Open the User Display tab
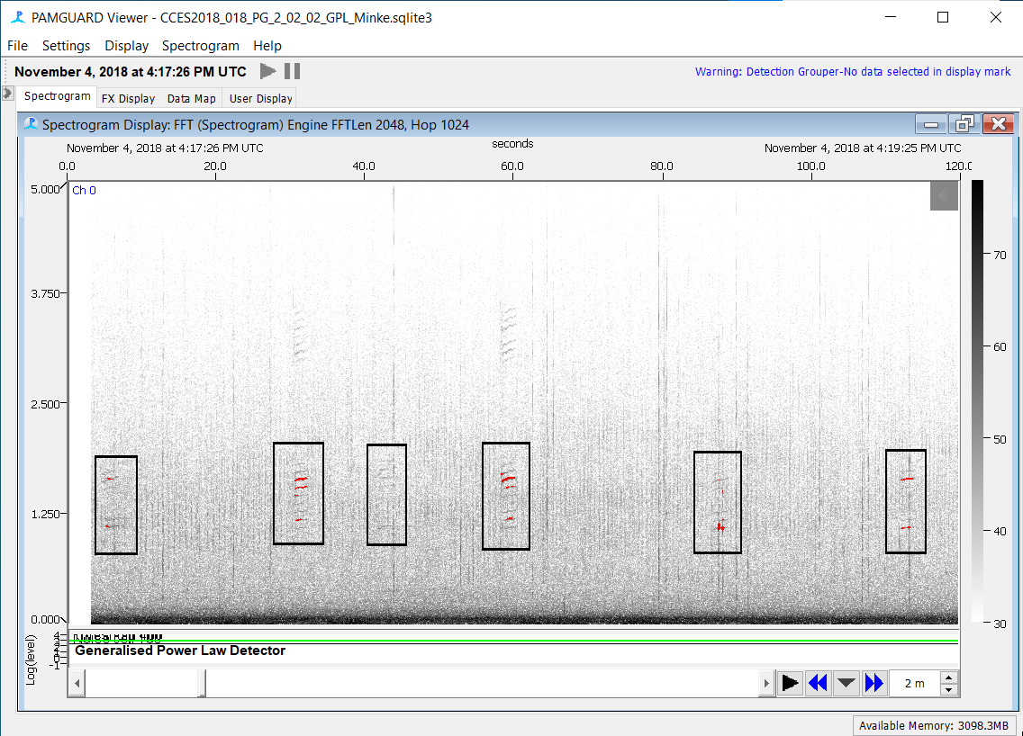 260,98
